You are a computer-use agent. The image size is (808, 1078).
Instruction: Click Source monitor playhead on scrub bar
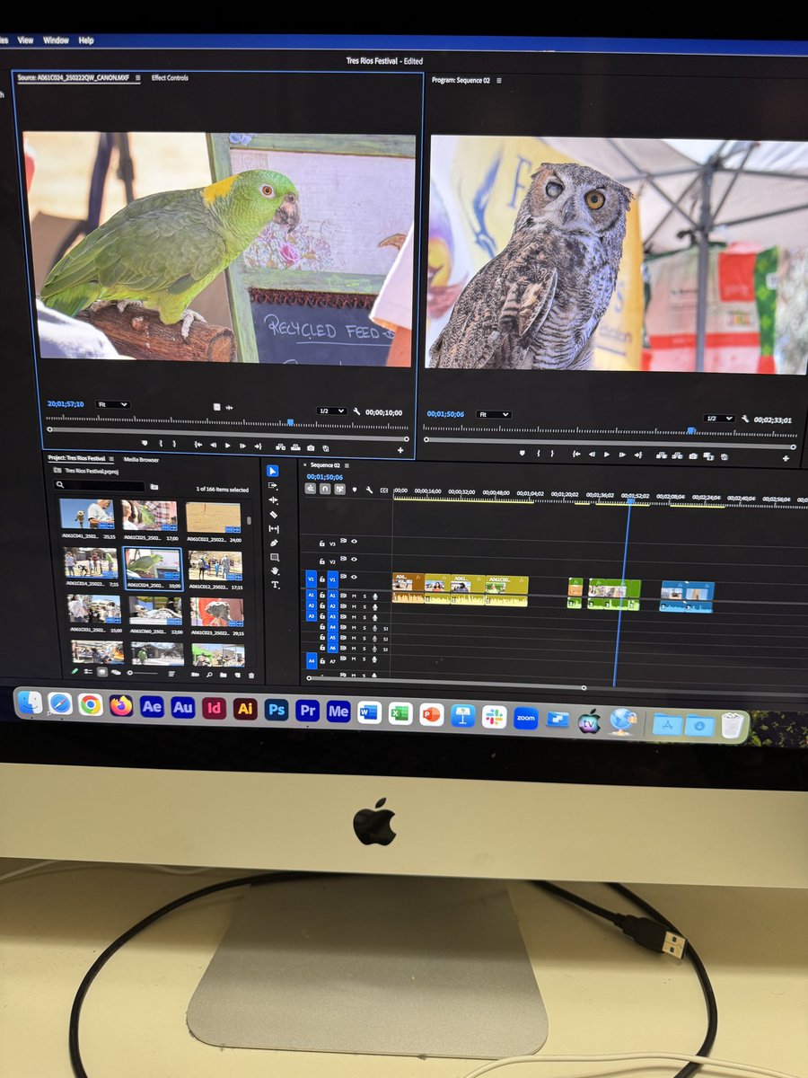(290, 421)
